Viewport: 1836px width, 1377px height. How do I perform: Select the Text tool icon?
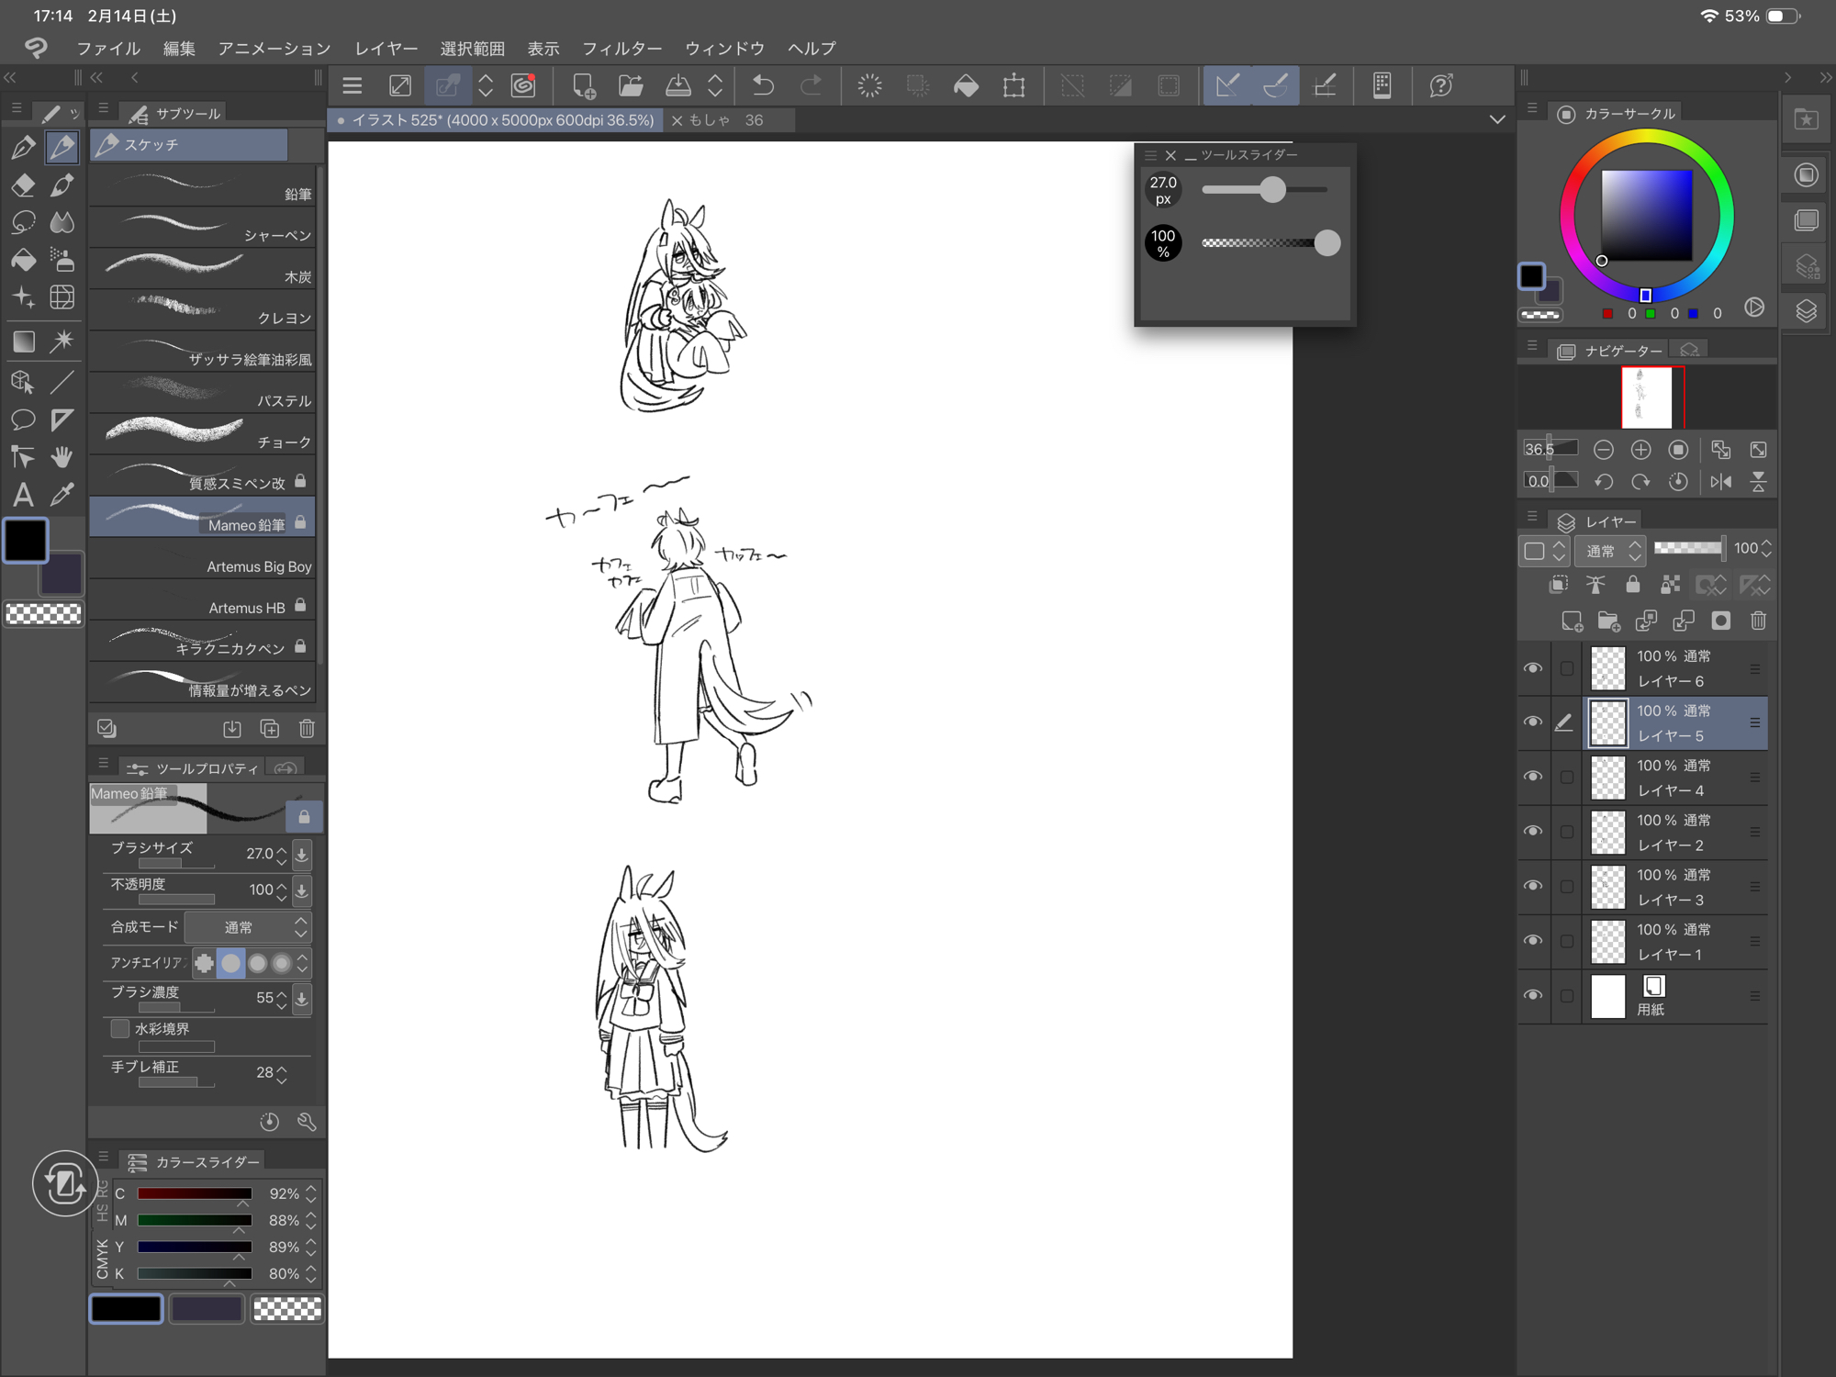pyautogui.click(x=23, y=495)
